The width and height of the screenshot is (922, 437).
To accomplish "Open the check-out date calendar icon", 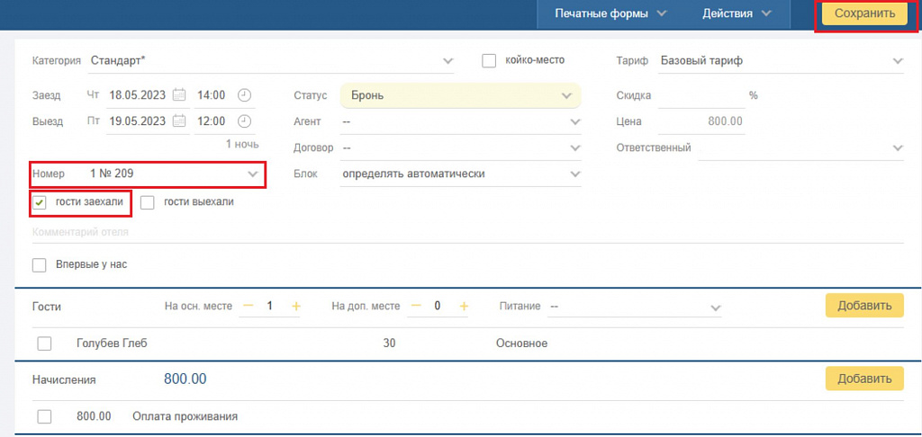I will [180, 121].
